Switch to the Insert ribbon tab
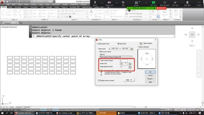 (10, 7)
